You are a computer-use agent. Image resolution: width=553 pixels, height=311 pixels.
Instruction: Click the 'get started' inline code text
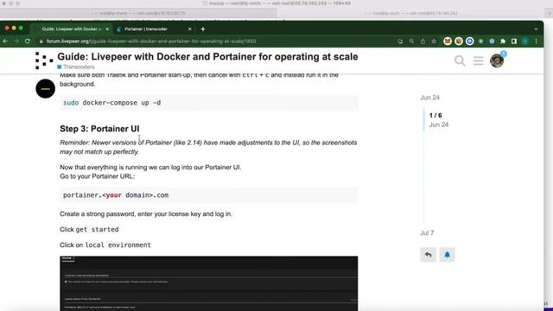click(98, 230)
